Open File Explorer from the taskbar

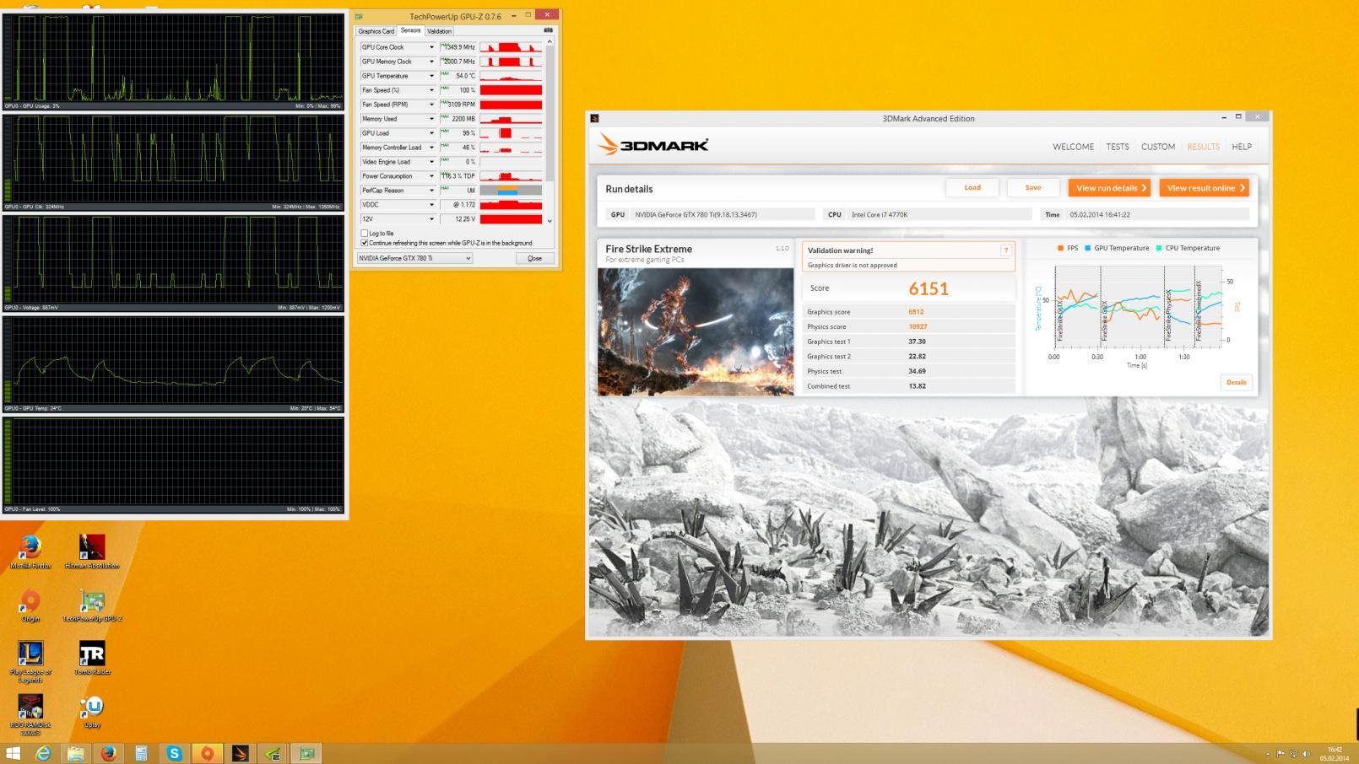tap(76, 753)
